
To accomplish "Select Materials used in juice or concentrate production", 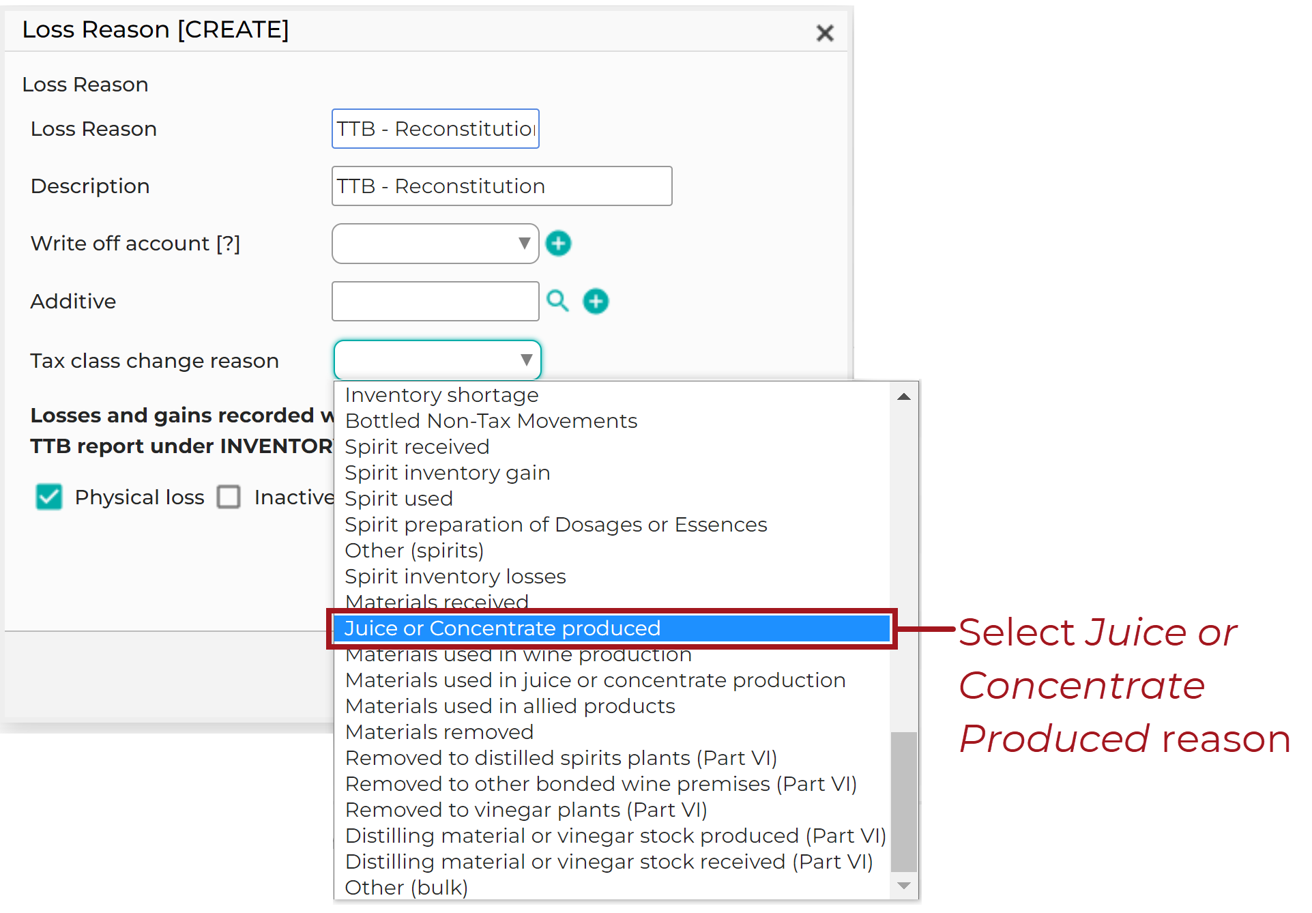I will tap(613, 680).
